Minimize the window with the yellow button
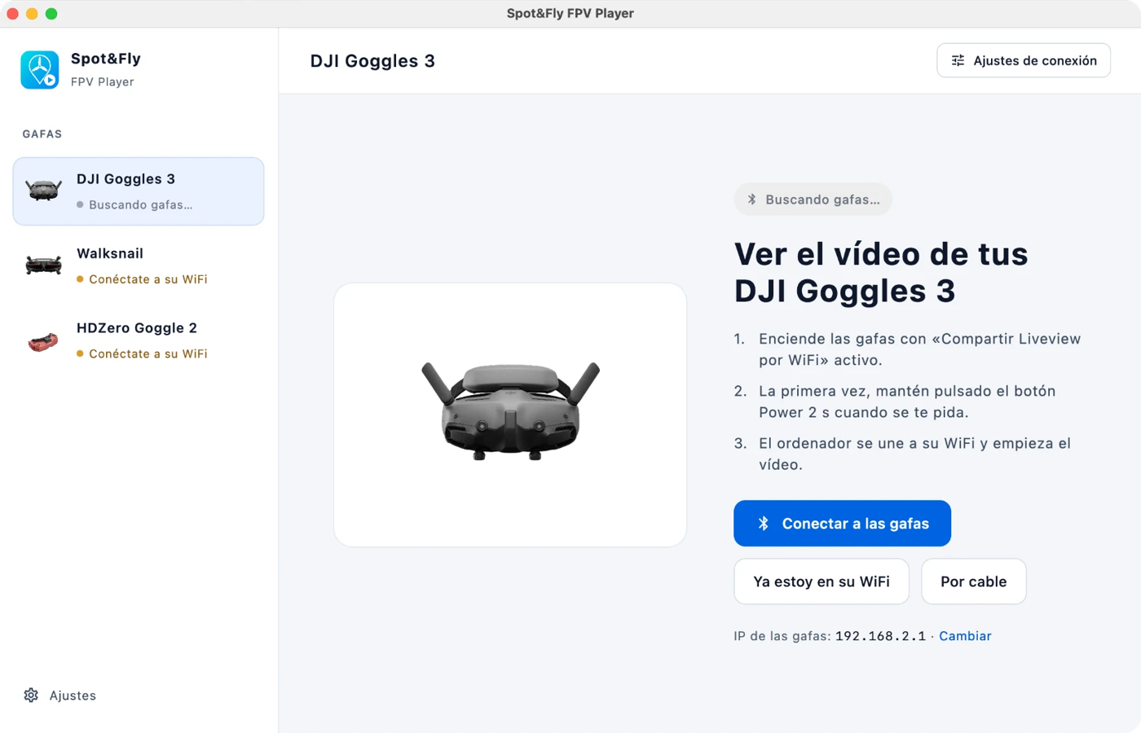This screenshot has height=733, width=1141. [x=32, y=13]
